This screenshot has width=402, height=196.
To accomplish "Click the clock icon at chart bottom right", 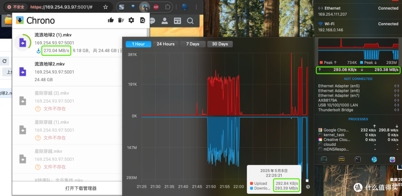I will point(308,187).
